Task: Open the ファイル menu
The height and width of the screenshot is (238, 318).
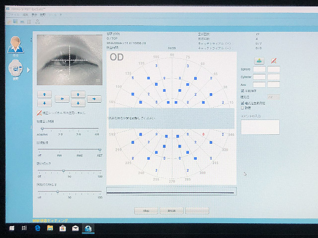Action: click(x=13, y=15)
